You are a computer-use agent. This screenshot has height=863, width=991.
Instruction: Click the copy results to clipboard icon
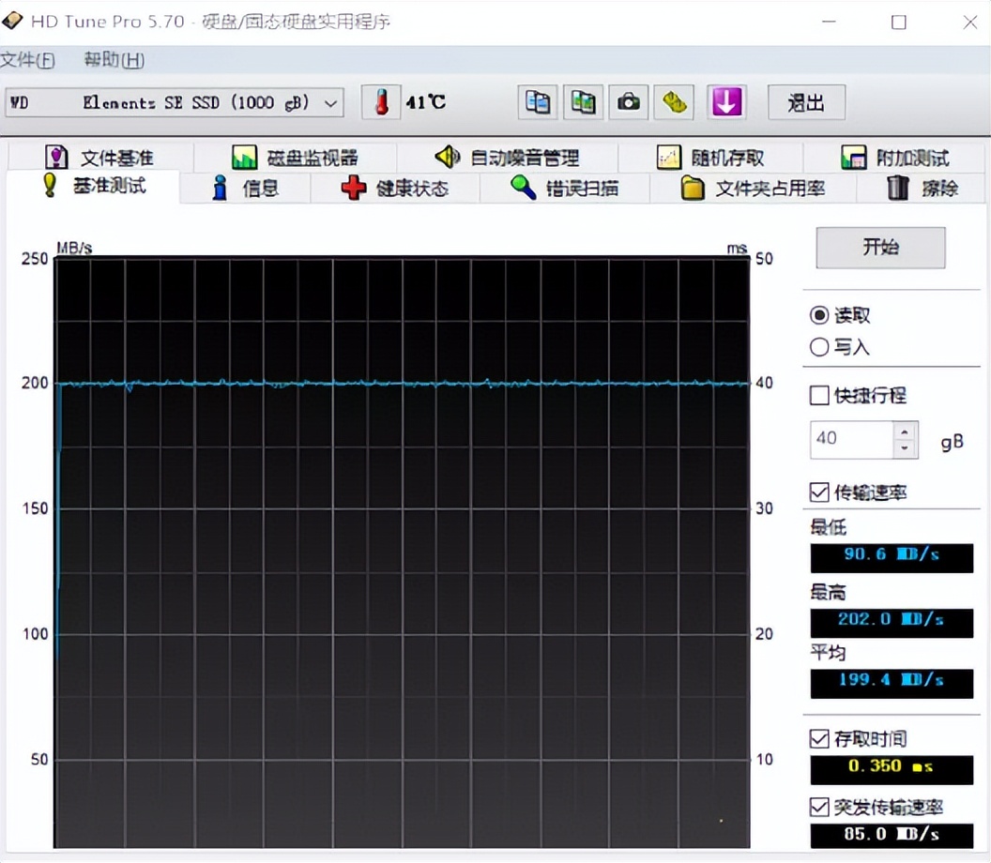click(537, 102)
